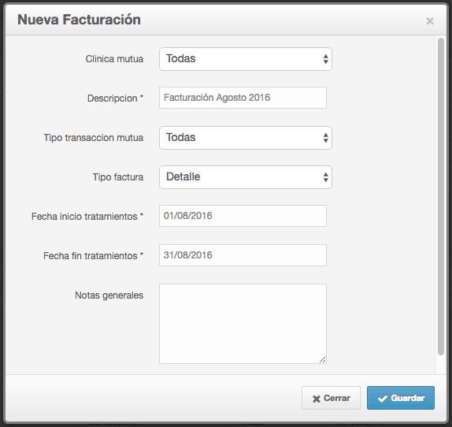The width and height of the screenshot is (452, 427).
Task: Select the Fecha fin tratamientos date field
Action: [243, 255]
